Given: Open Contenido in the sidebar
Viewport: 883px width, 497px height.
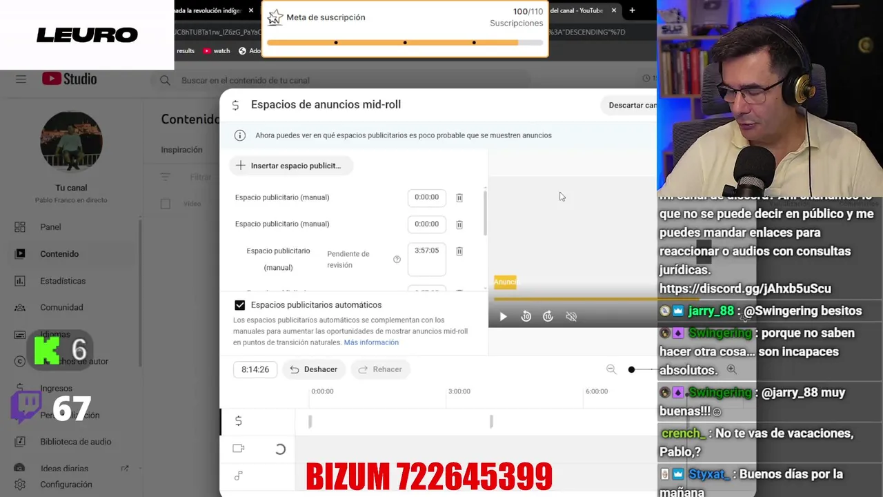Looking at the screenshot, I should click(71, 254).
